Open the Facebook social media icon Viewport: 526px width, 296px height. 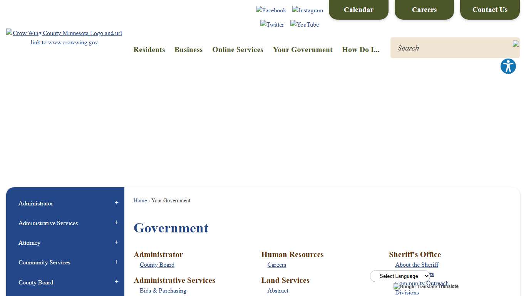tap(271, 10)
